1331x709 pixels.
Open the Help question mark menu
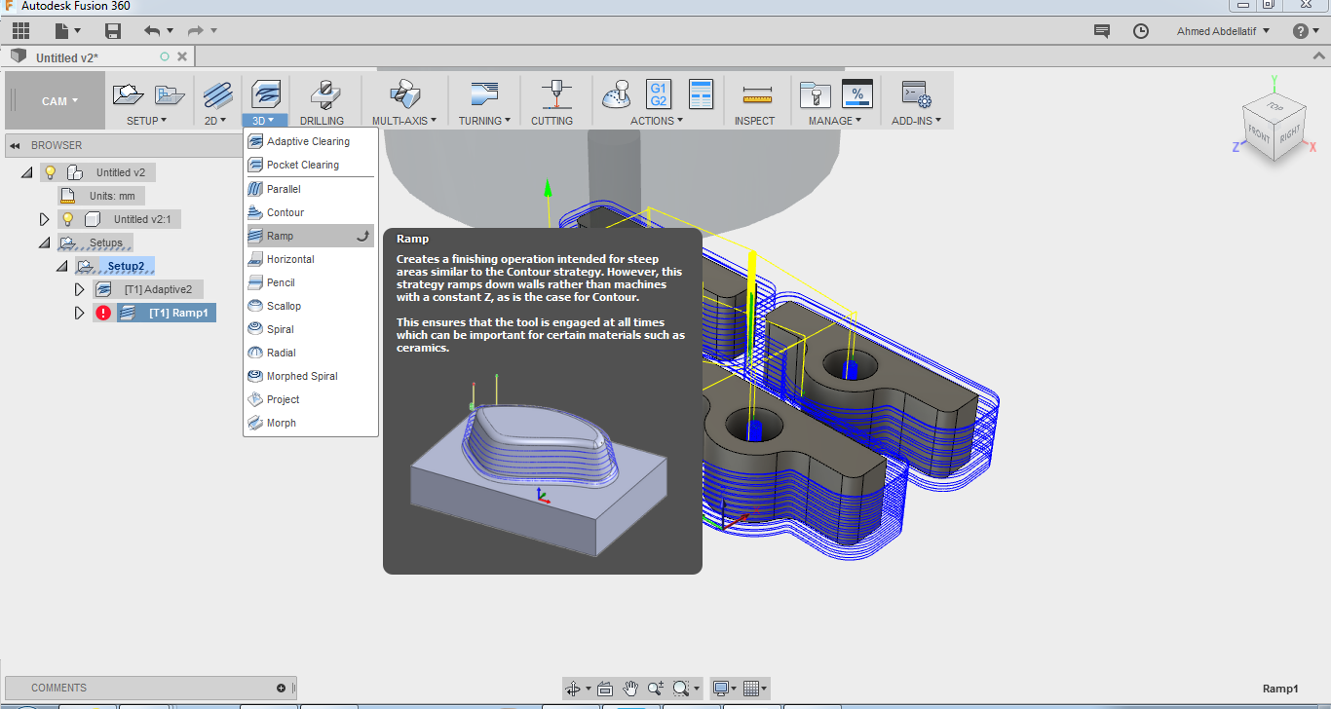(x=1306, y=31)
